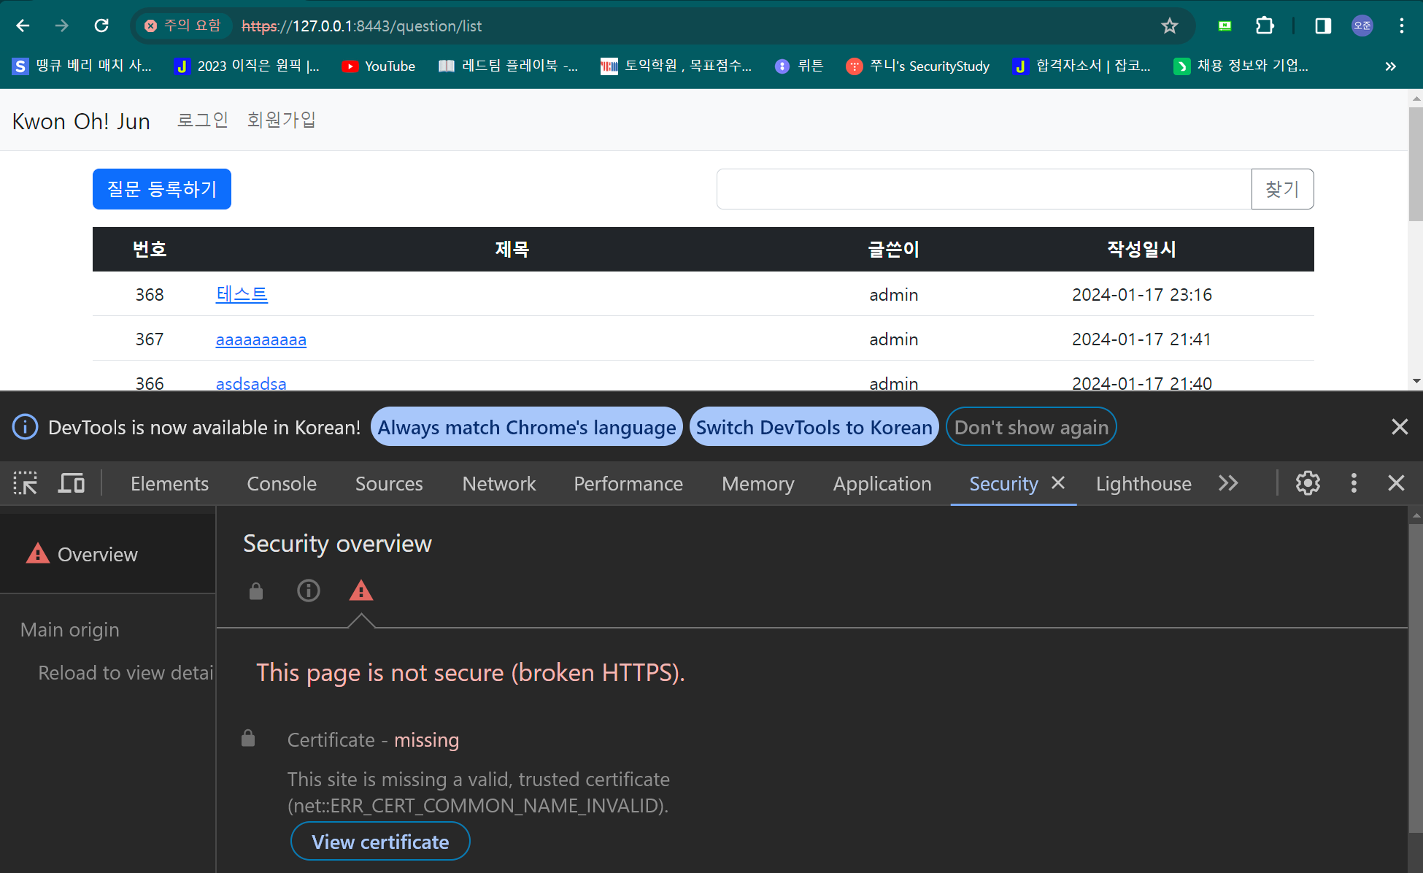Click the red warning triangle in Security overview
Screen dimensions: 1423x873
click(360, 591)
